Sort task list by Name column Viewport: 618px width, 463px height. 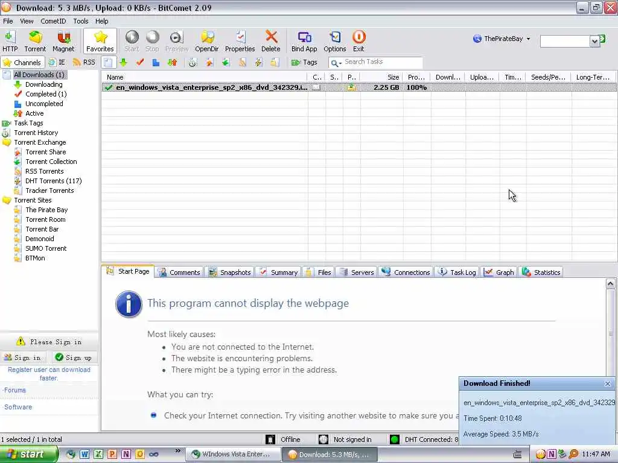click(204, 77)
